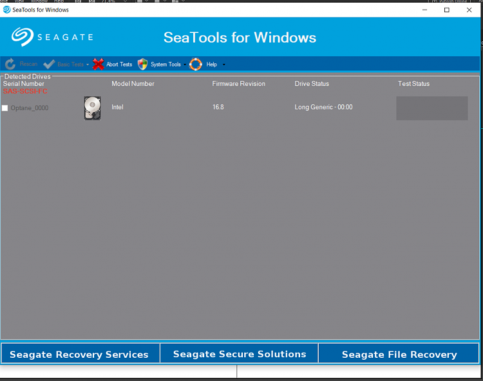Click the Rescan arrow icon
The width and height of the screenshot is (483, 381).
[10, 64]
